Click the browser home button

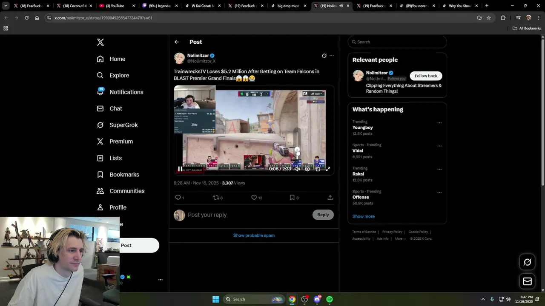37,18
